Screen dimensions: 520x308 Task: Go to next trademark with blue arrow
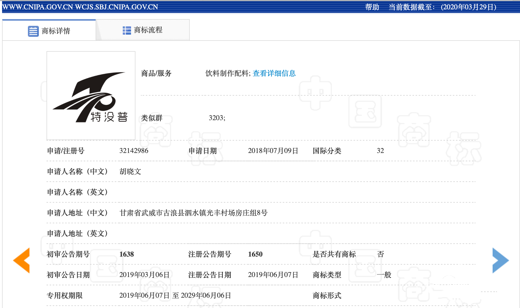tap(501, 260)
